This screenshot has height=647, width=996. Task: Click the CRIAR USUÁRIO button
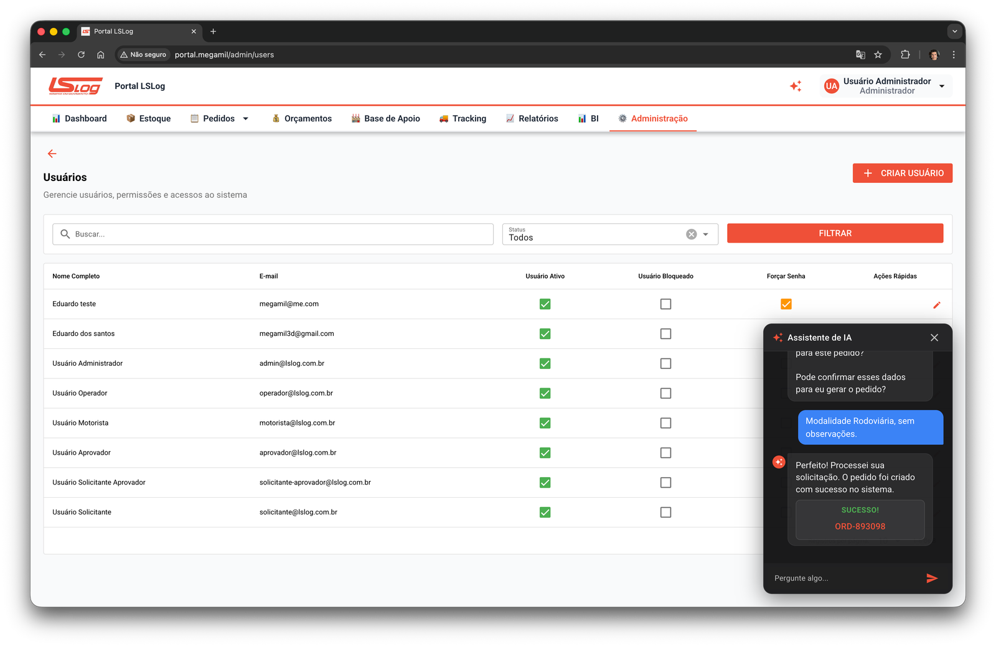click(902, 174)
